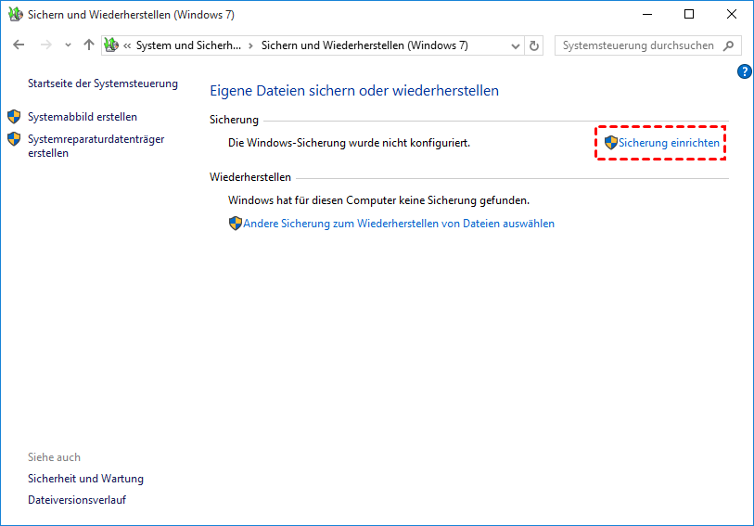This screenshot has width=754, height=526.
Task: Open Dateiversionsverlauf link
Action: [77, 499]
